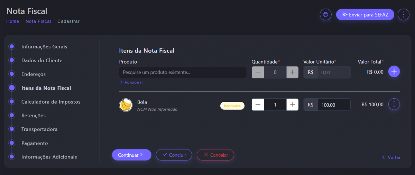This screenshot has width=415, height=175.
Task: Send invoice with Enviar para SEFAZ
Action: click(x=365, y=14)
